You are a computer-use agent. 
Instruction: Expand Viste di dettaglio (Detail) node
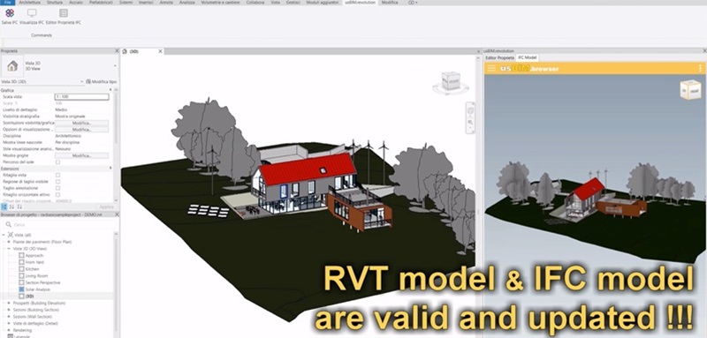[9, 323]
